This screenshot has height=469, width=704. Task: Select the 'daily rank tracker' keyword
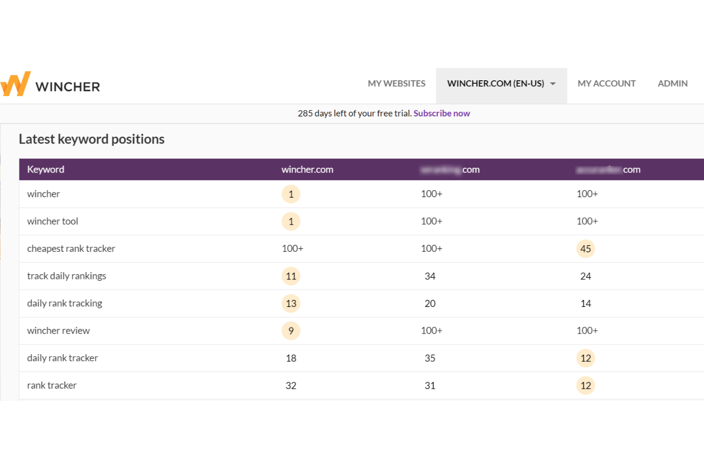coord(62,358)
